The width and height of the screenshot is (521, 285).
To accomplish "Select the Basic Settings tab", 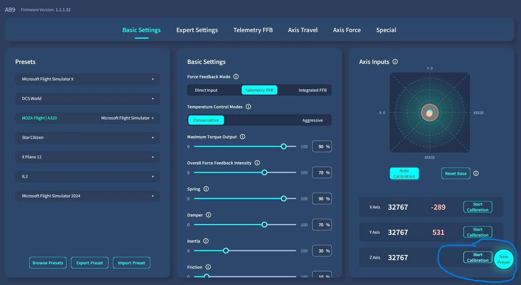I will pyautogui.click(x=141, y=30).
